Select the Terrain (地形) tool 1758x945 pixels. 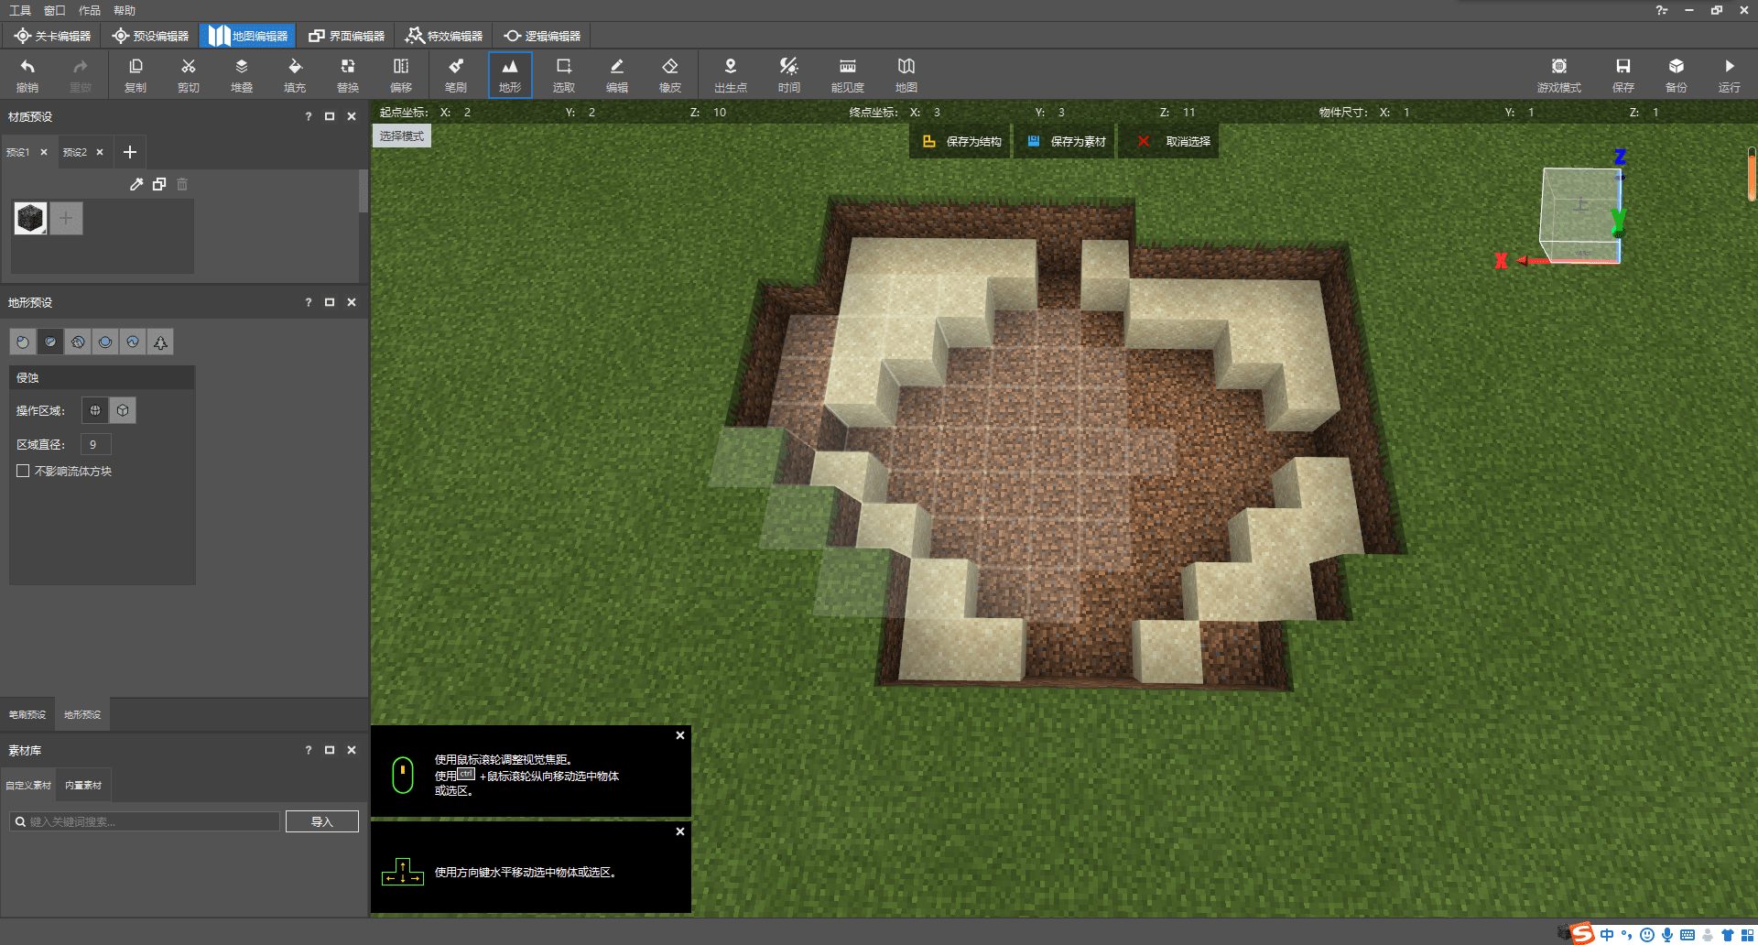[x=510, y=75]
